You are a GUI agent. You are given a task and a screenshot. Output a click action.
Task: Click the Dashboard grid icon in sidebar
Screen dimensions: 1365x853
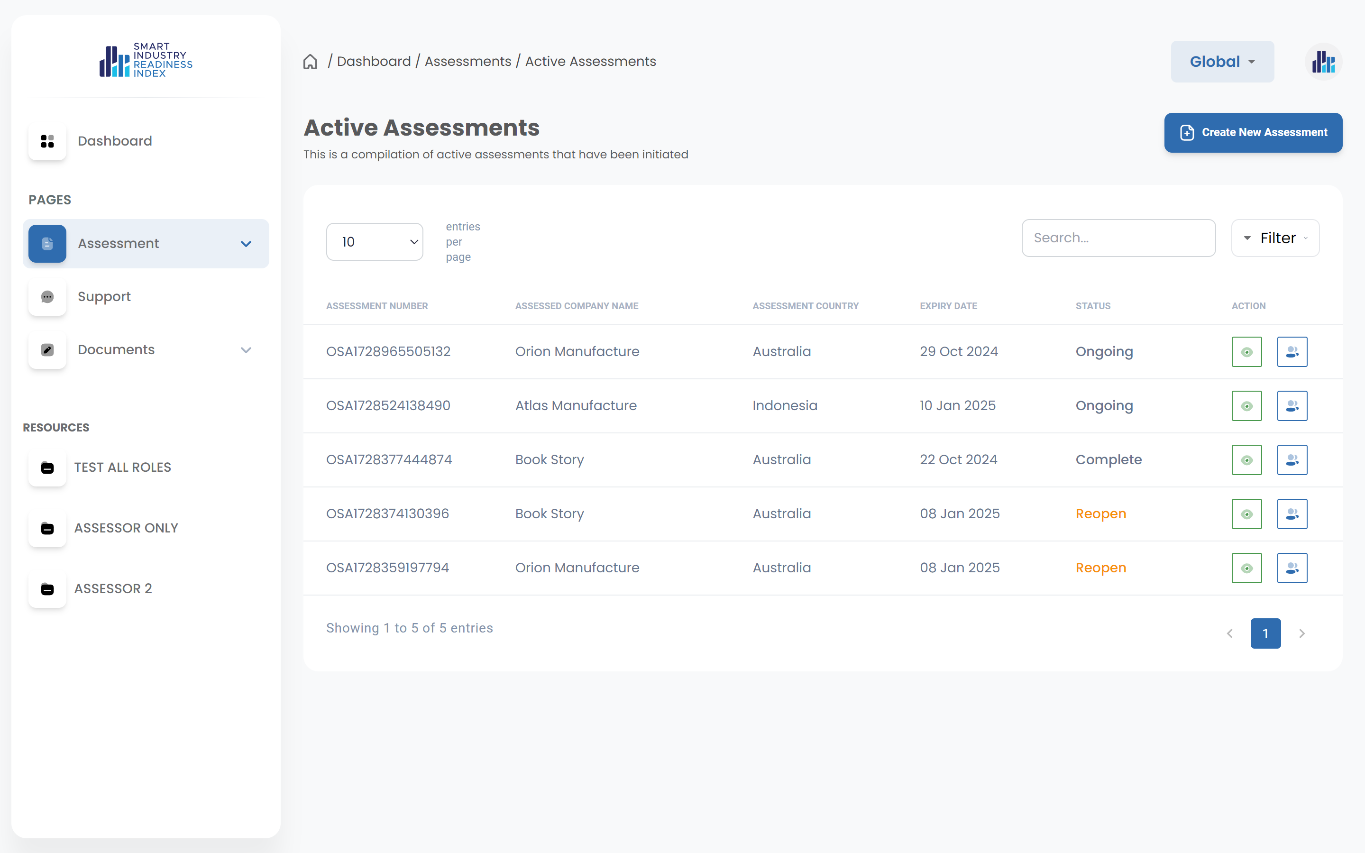[47, 141]
